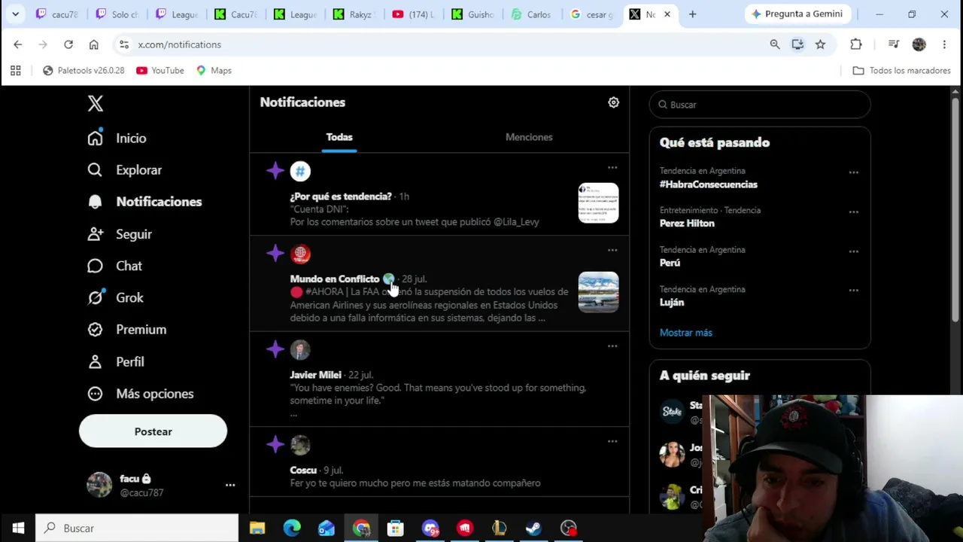This screenshot has height=542, width=963.
Task: Click the Mundo en Conflicto avatar
Action: [x=300, y=254]
